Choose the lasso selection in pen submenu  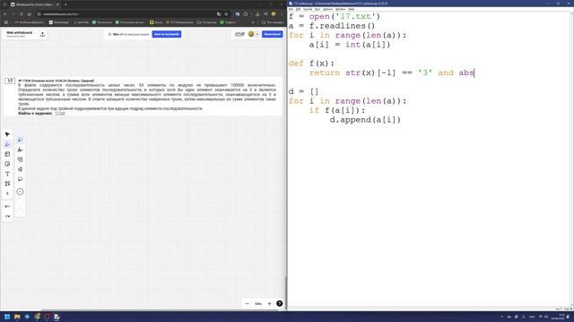click(x=20, y=179)
